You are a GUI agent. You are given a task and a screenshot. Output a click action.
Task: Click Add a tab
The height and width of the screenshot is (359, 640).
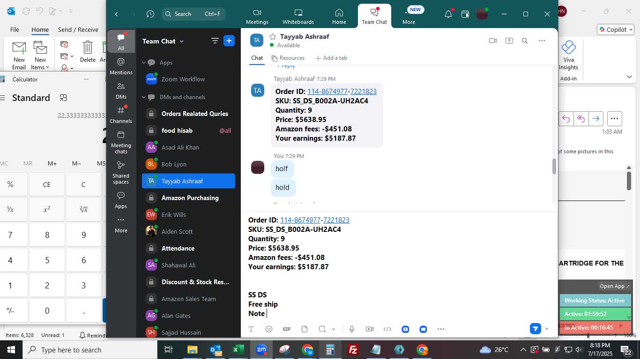[x=331, y=58]
